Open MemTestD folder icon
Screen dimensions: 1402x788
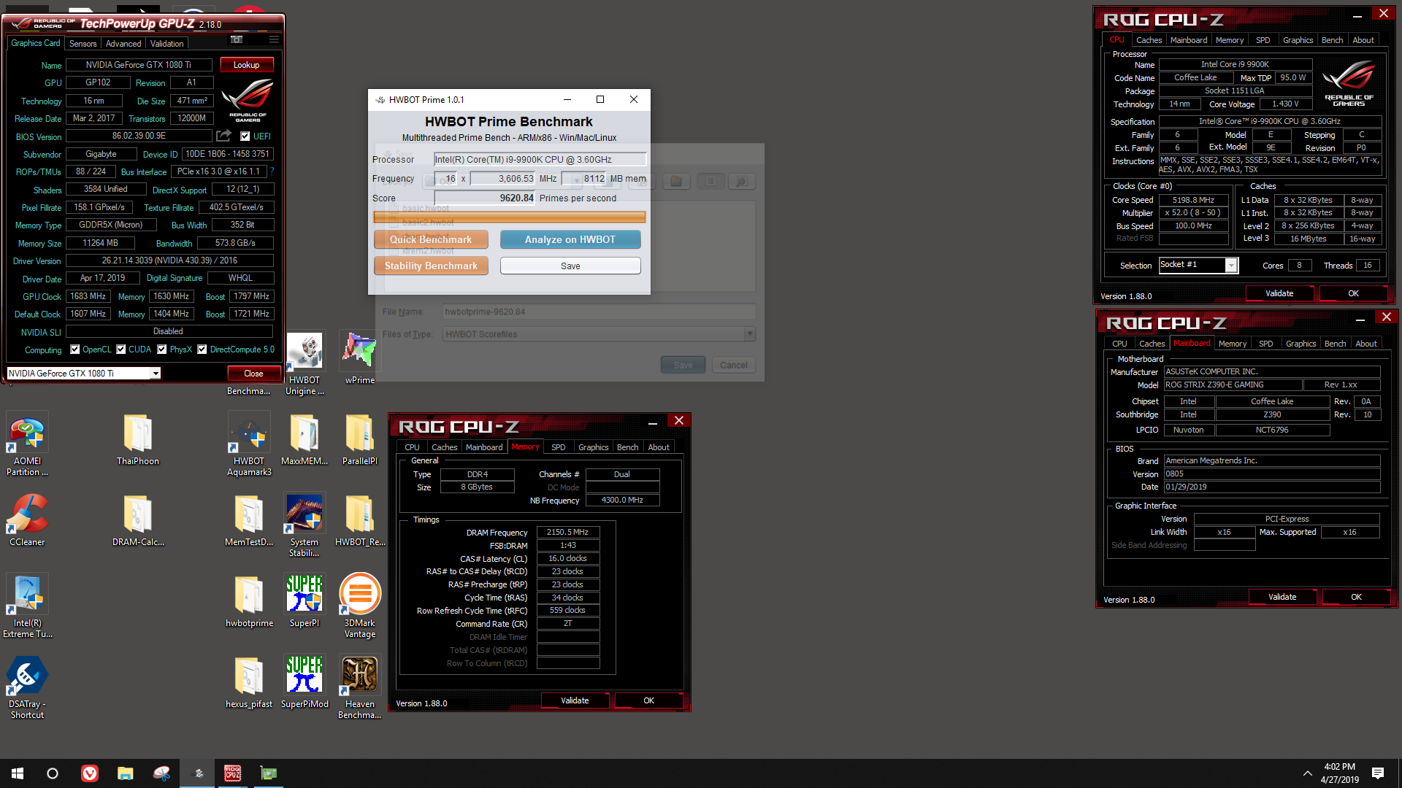coord(249,520)
